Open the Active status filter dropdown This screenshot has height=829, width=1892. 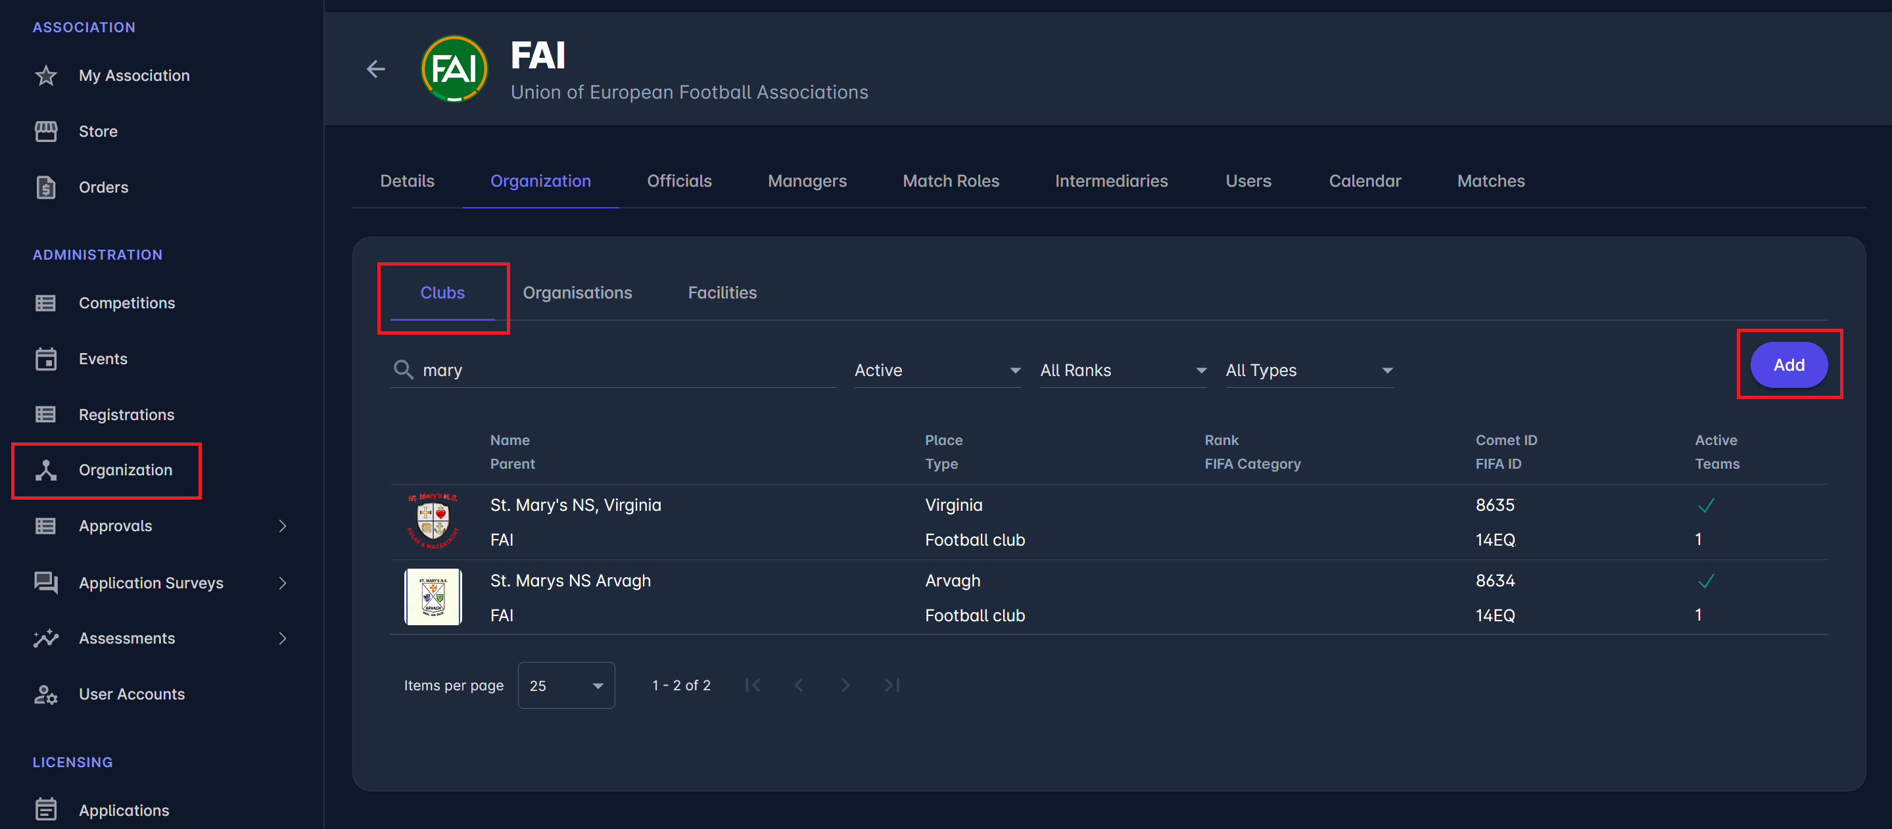tap(937, 370)
